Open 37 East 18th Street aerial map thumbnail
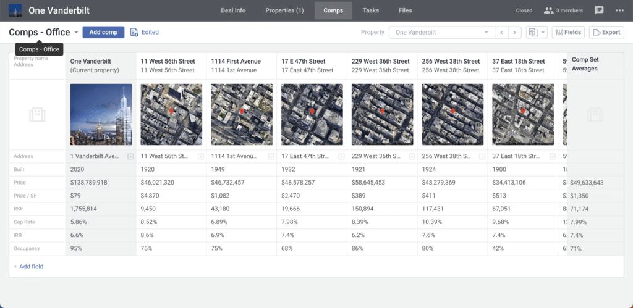The width and height of the screenshot is (633, 308). pos(523,114)
